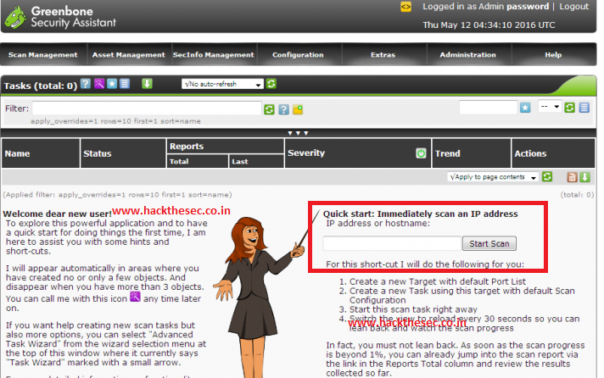Click green bulk export arrow below Actions column
Screen dimensions: 604x378
[x=584, y=177]
